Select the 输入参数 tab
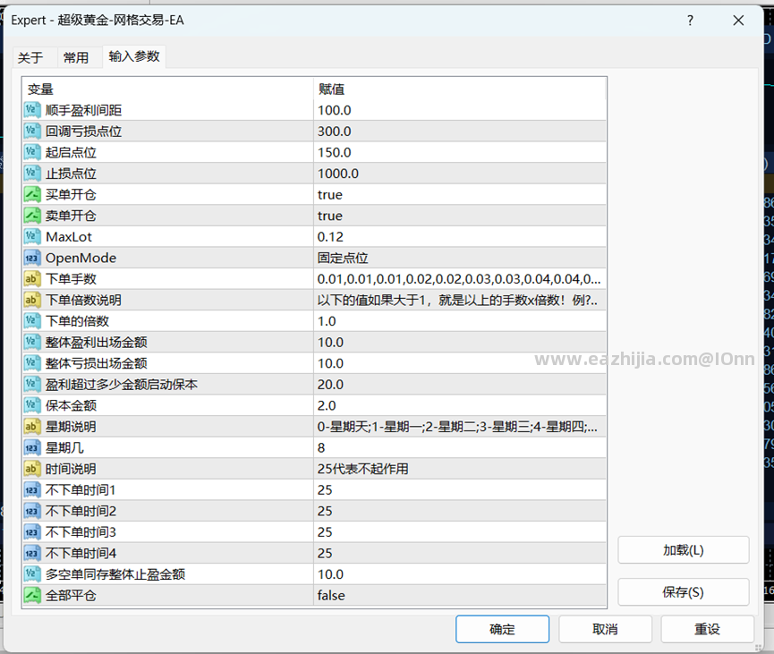Viewport: 774px width, 654px height. click(134, 56)
